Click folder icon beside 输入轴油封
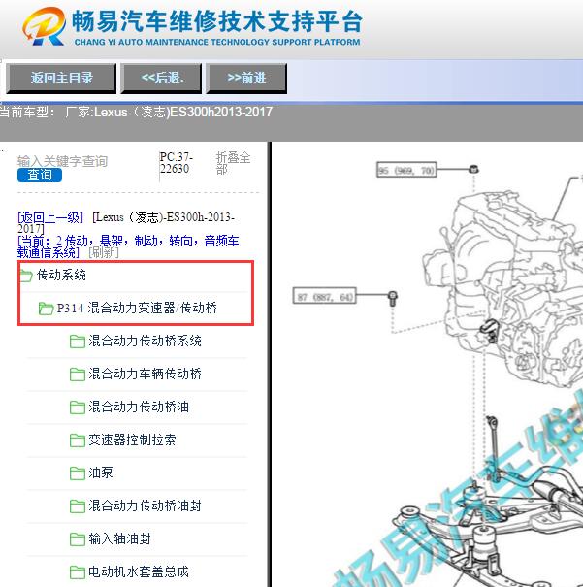583x587 pixels. point(78,539)
